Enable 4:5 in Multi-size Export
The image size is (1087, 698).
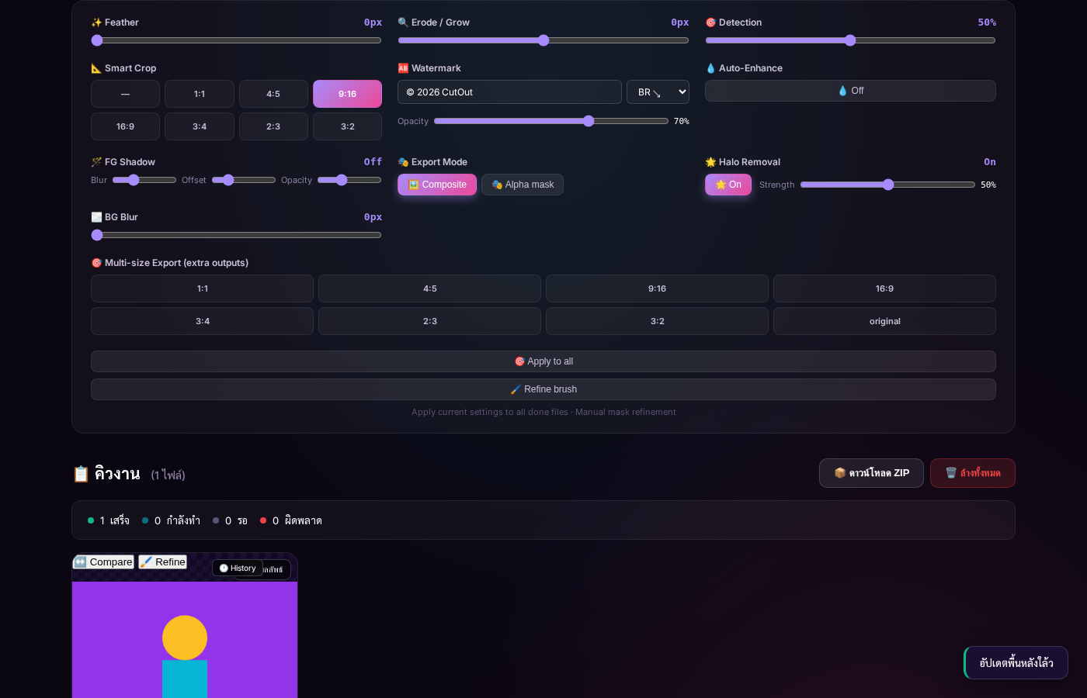click(429, 289)
